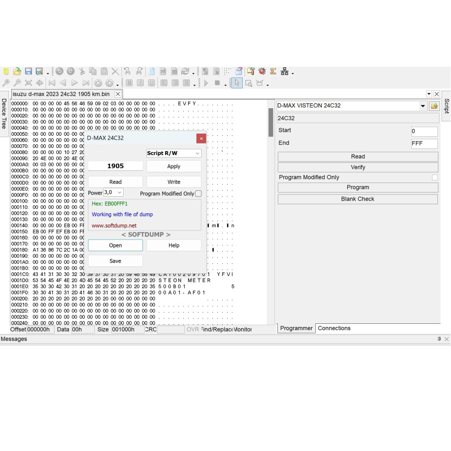
Task: Open the dropdown arrow after navigation circle icons
Action: [118, 85]
